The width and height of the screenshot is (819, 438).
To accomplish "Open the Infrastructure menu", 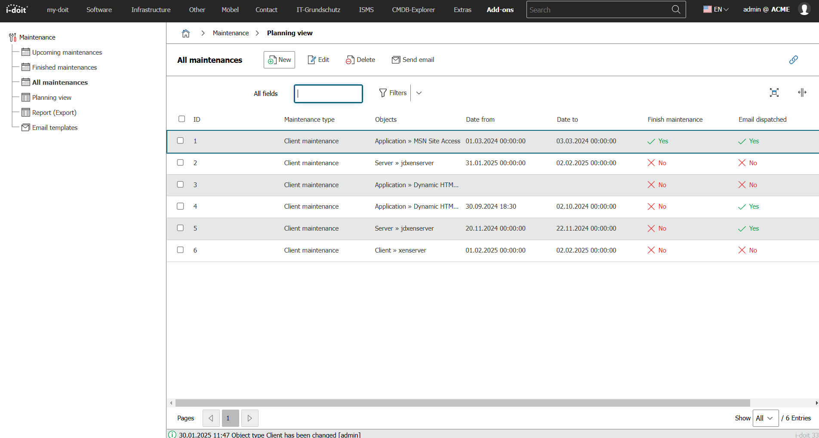I will click(x=151, y=9).
